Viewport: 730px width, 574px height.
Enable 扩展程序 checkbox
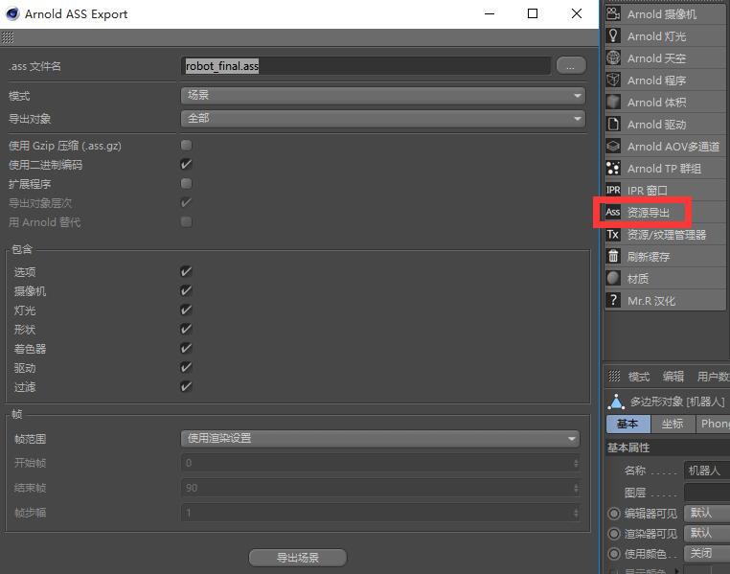click(186, 183)
